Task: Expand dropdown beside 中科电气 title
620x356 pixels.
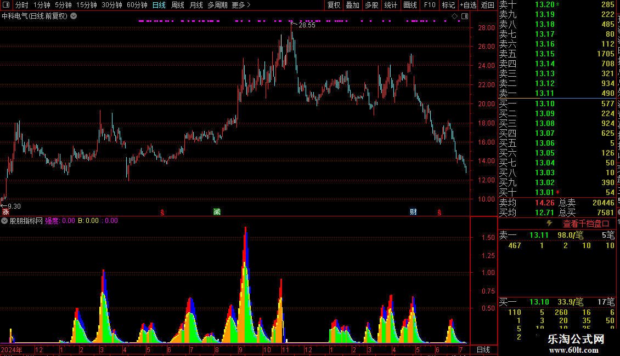Action: (74, 16)
